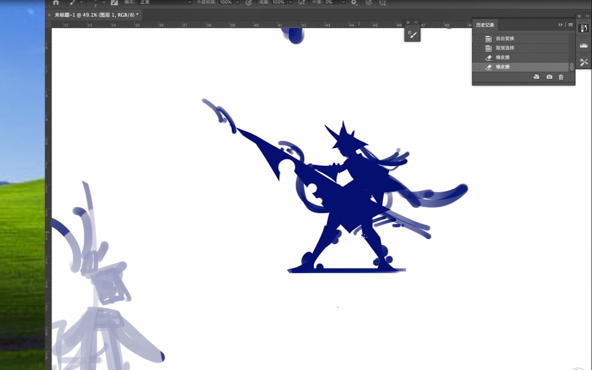Toggle pressure for size icon
Viewport: 592px width, 370px height.
[369, 2]
